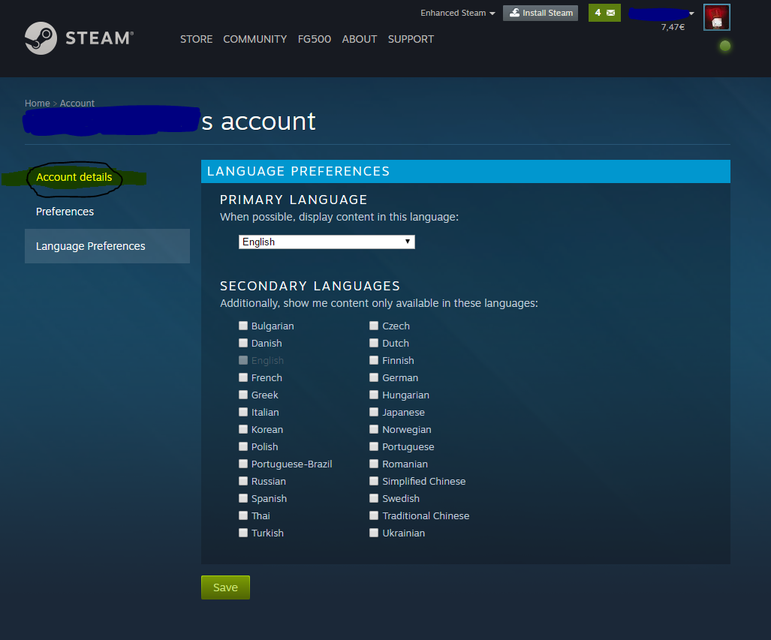Open the inbox envelope notification icon
771x640 pixels.
click(x=610, y=13)
